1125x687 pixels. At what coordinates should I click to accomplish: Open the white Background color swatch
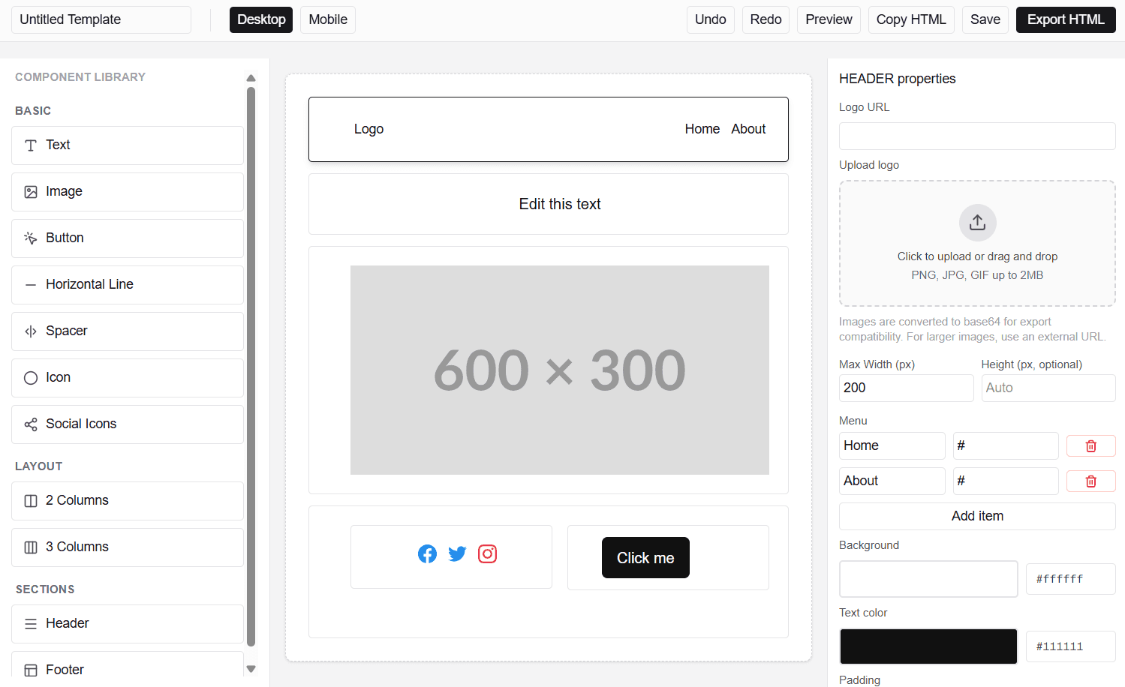click(x=928, y=579)
